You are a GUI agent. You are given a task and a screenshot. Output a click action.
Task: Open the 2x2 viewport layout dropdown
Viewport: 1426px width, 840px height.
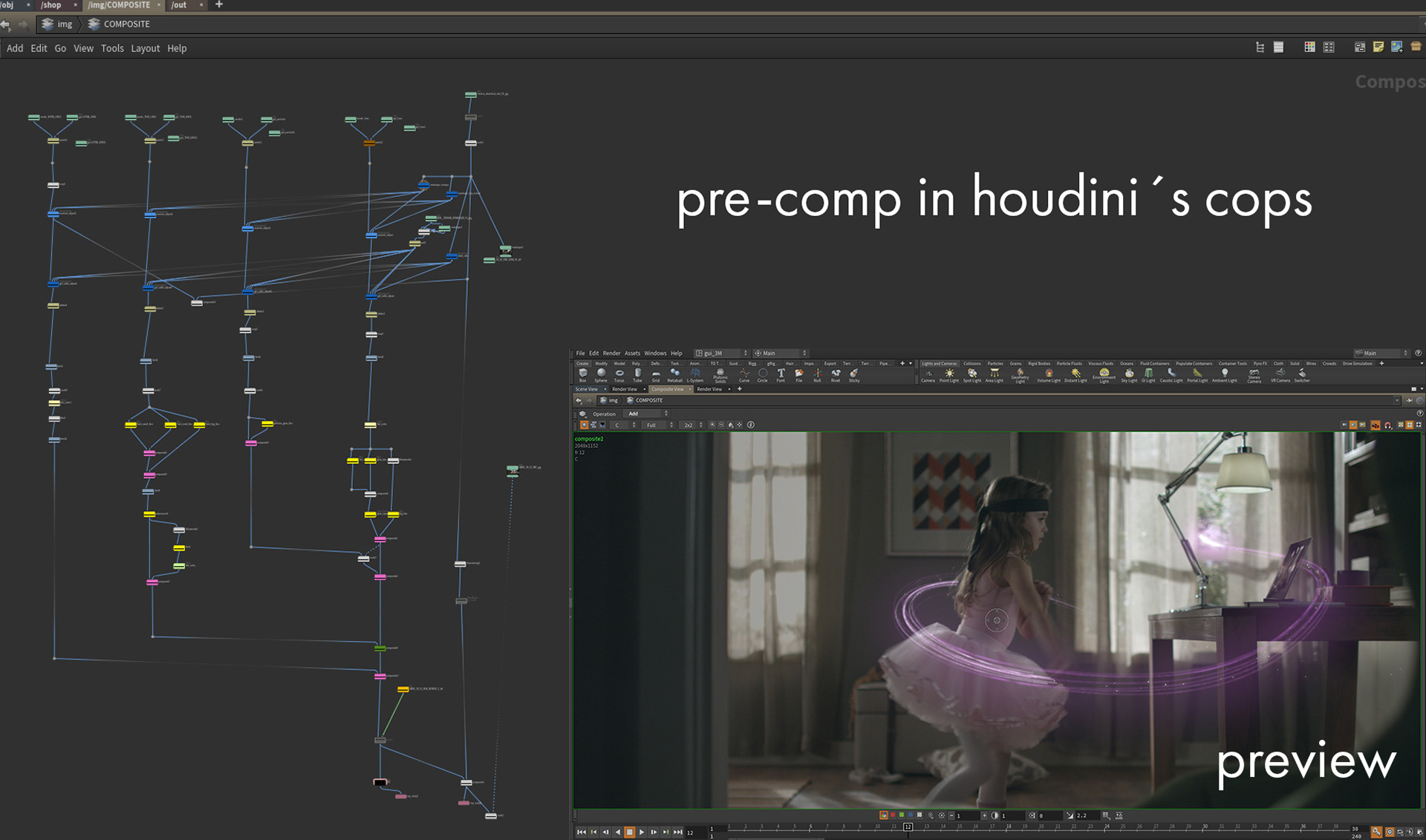pyautogui.click(x=691, y=425)
